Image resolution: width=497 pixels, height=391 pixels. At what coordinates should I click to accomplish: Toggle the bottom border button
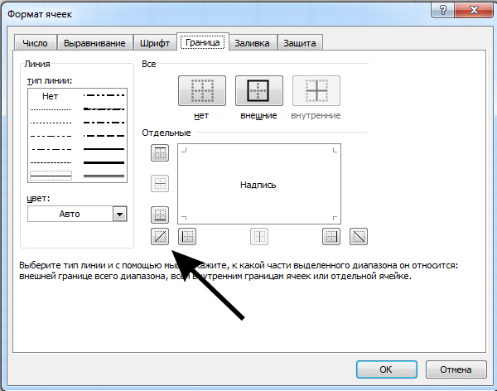[160, 215]
